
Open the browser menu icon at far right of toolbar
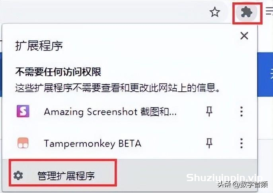click(x=269, y=11)
